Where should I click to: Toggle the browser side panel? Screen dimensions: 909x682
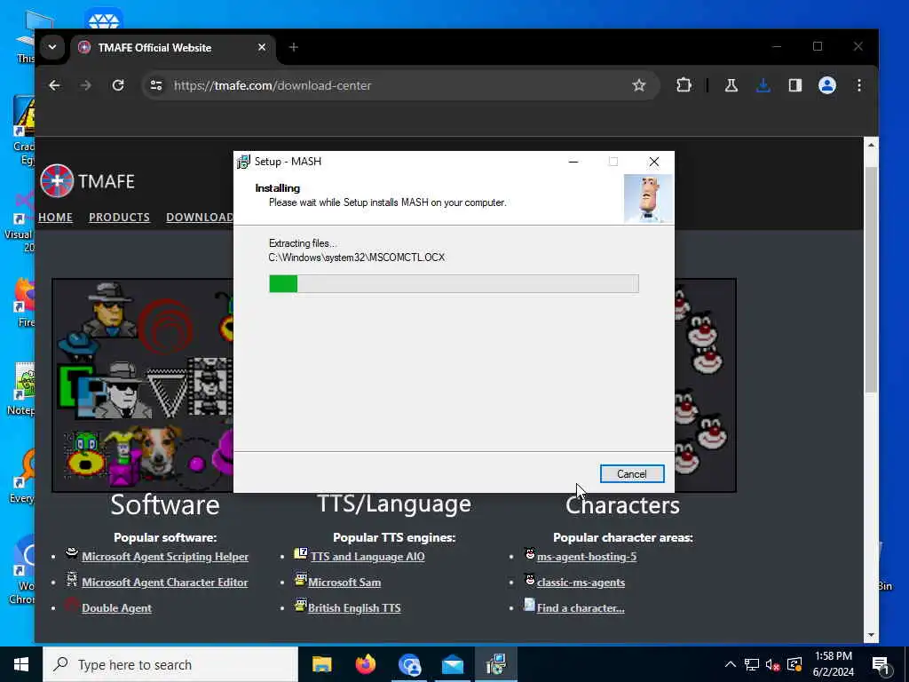(794, 85)
